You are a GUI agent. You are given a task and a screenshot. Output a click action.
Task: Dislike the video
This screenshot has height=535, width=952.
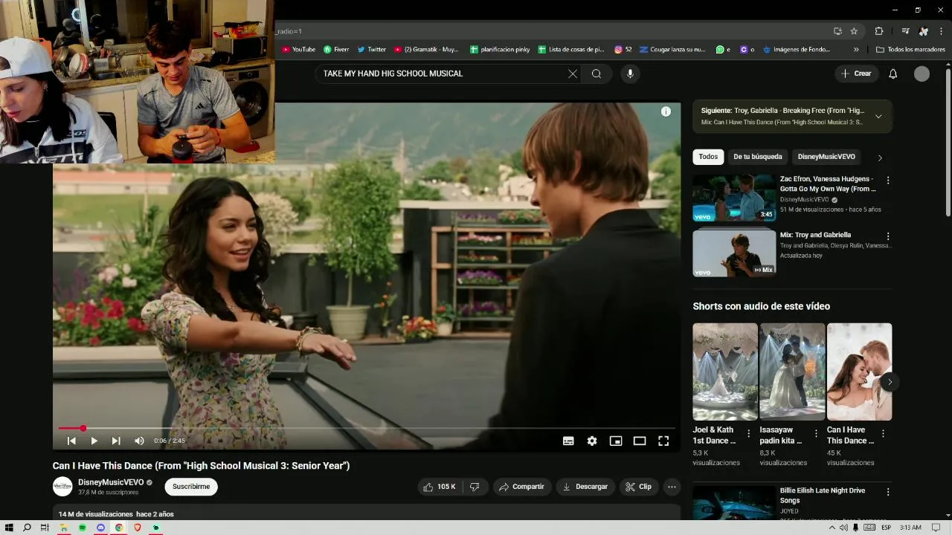(474, 487)
